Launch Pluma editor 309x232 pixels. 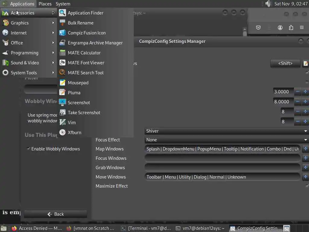point(95,92)
